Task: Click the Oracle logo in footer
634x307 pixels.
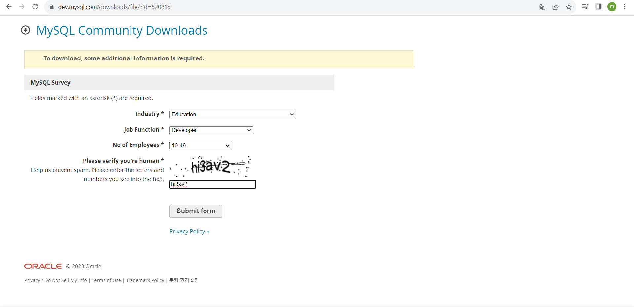Action: [43, 266]
